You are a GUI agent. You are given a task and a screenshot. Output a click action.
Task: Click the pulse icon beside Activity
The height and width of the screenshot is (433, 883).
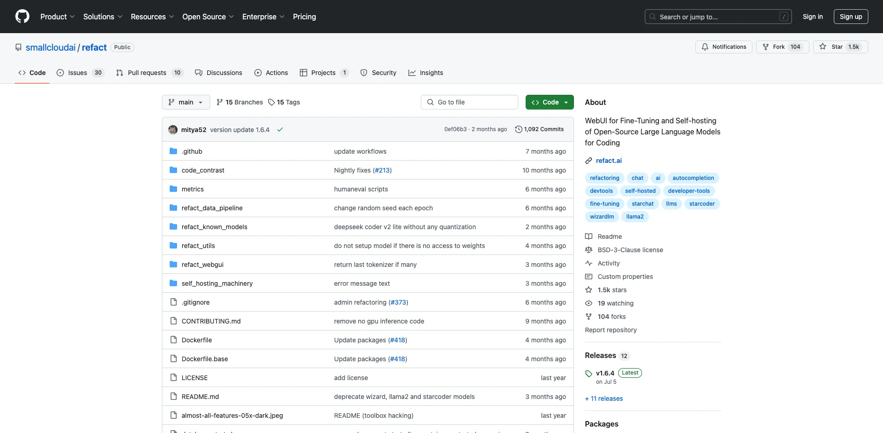click(589, 263)
